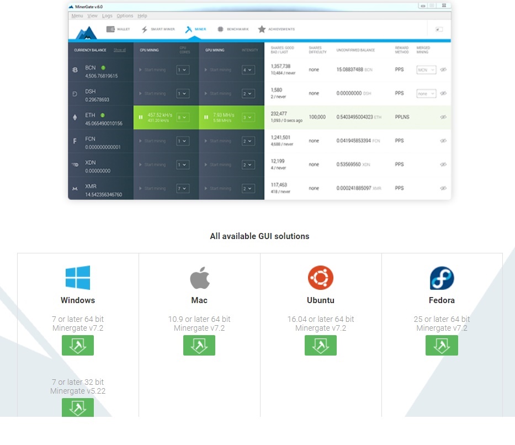Click the XDN currency icon
The height and width of the screenshot is (445, 515).
point(75,165)
